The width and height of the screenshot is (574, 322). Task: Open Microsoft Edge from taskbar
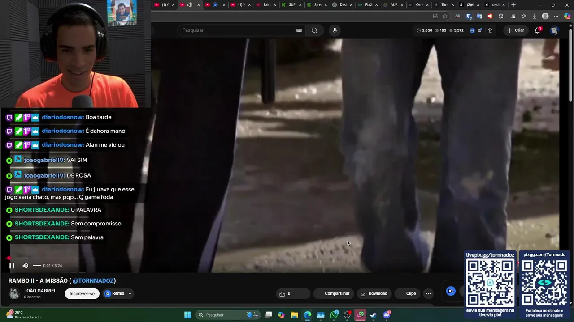[308, 315]
